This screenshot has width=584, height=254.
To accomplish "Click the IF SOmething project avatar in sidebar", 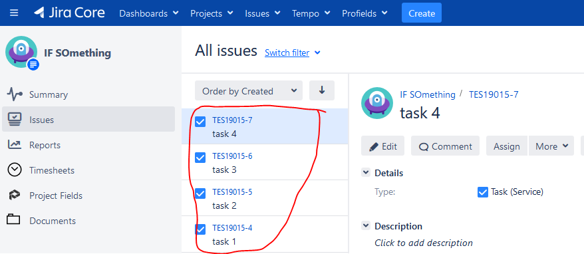I will click(21, 52).
